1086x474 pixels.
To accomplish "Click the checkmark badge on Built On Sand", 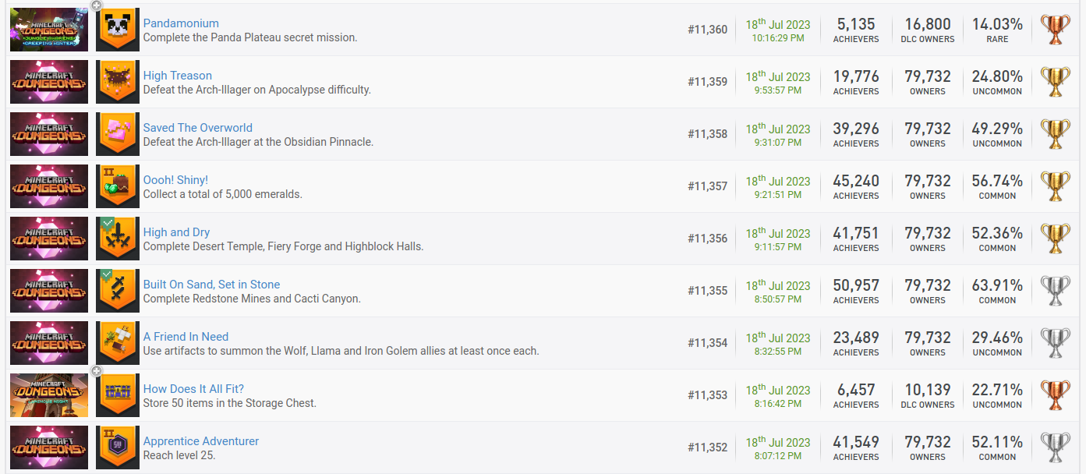I will coord(107,275).
